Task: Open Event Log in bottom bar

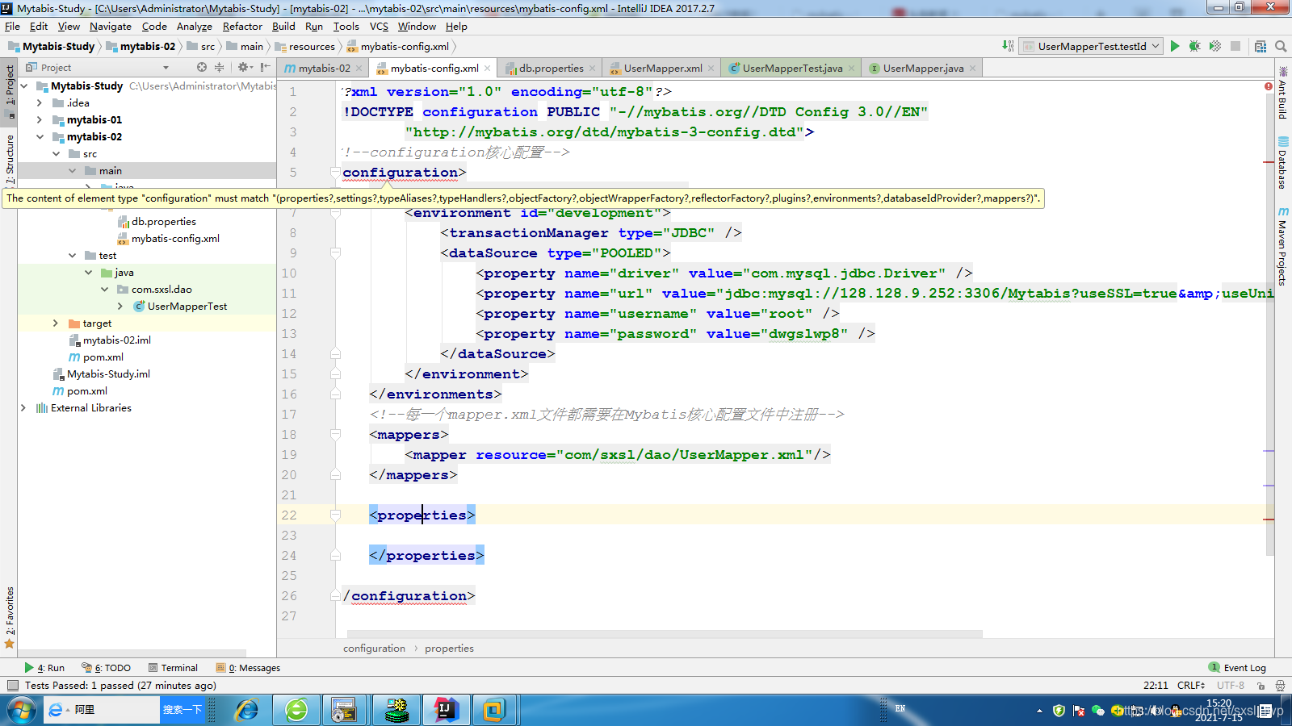Action: pos(1237,667)
